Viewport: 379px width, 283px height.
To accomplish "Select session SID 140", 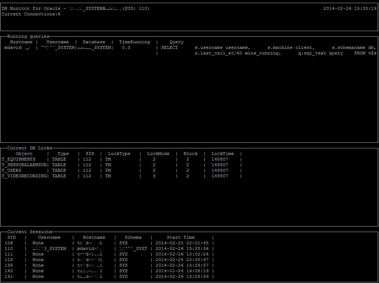I will click(x=9, y=271).
